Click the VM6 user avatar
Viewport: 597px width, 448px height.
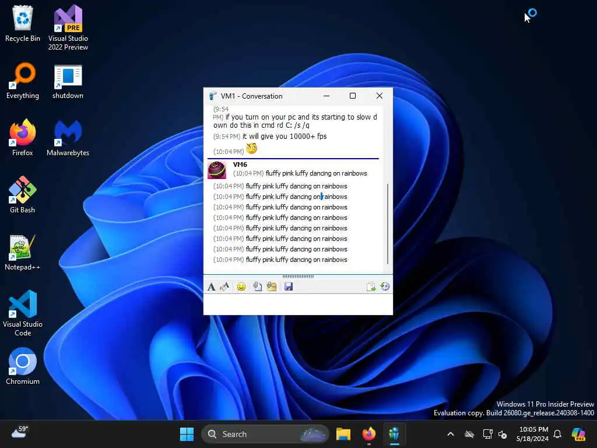coord(217,170)
